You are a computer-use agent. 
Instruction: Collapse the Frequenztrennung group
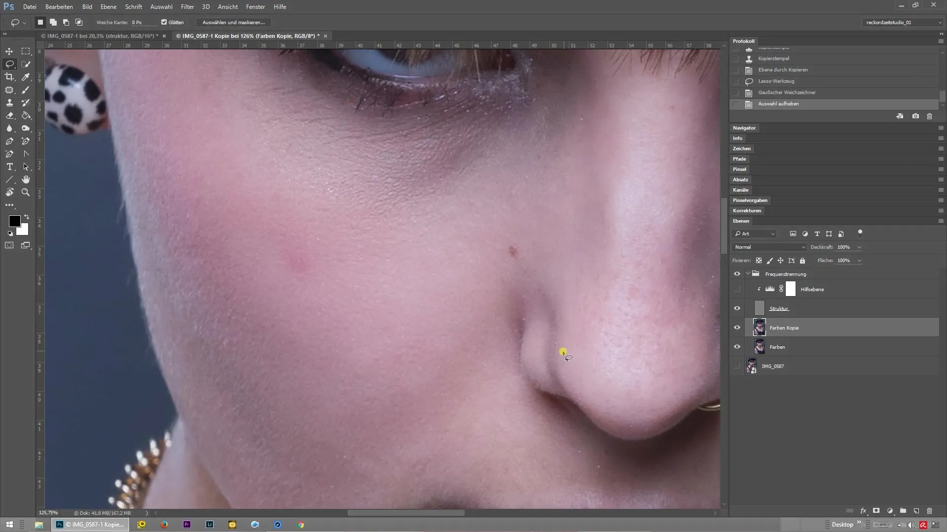(748, 274)
